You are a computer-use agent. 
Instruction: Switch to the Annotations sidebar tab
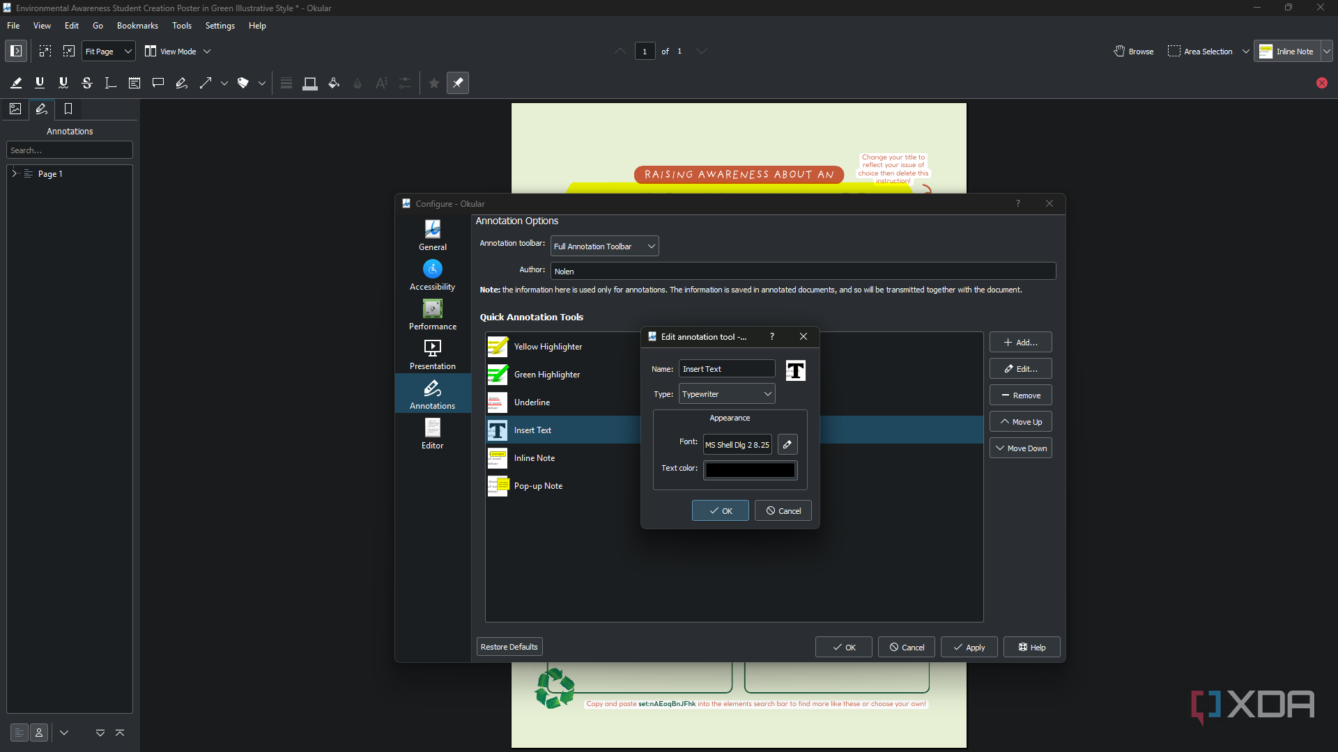coord(42,109)
